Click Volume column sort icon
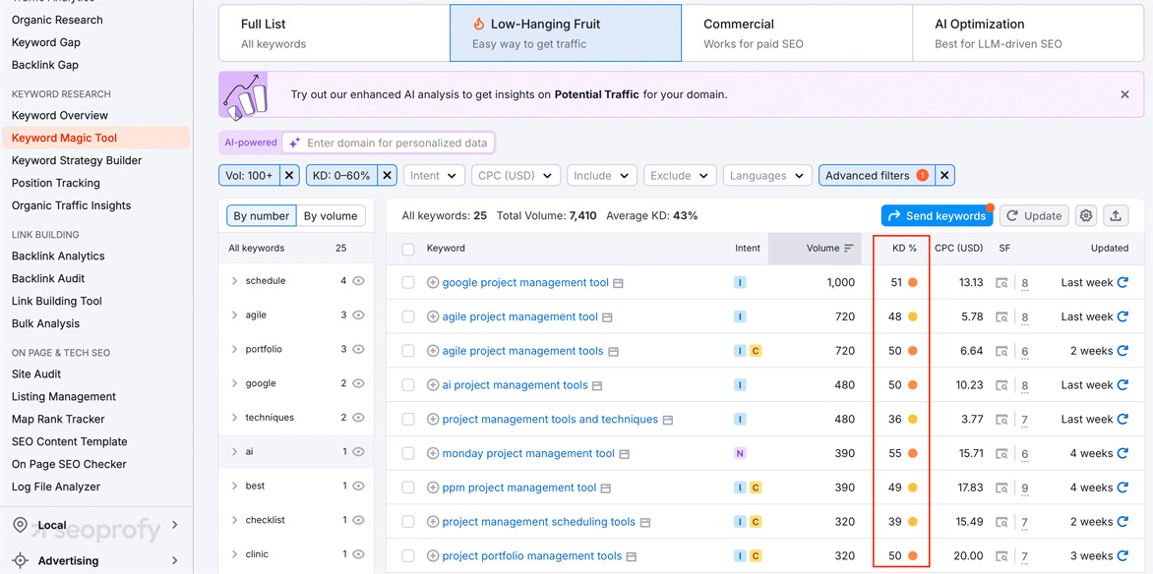Viewport: 1153px width, 574px height. 849,249
